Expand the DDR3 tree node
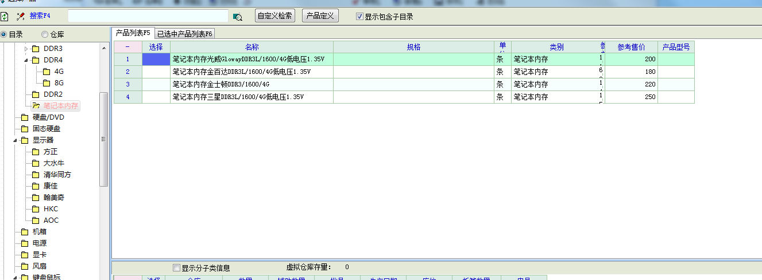This screenshot has height=280, width=762. [26, 49]
